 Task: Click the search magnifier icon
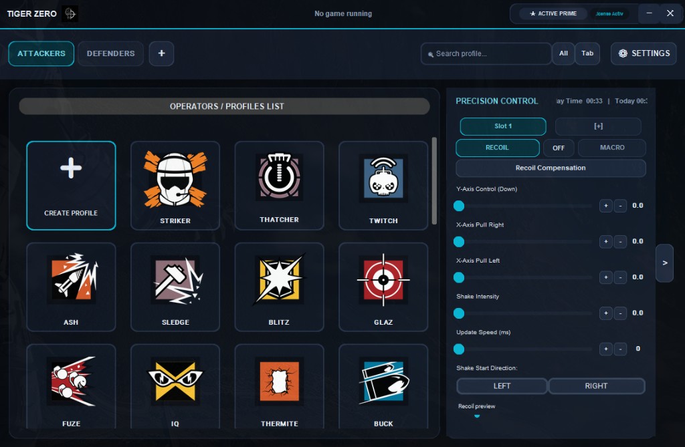click(x=431, y=54)
